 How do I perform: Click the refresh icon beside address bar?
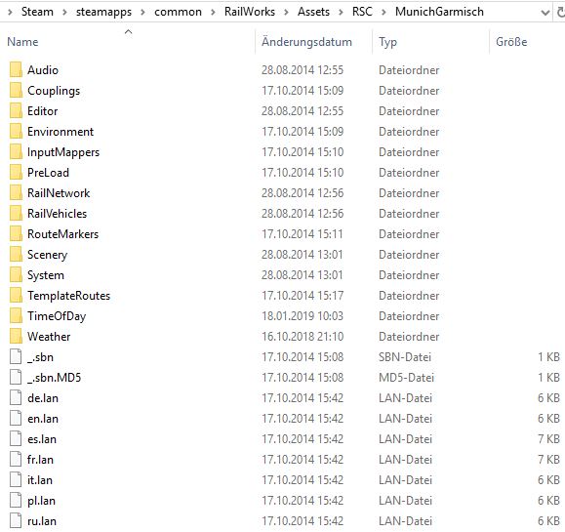point(561,13)
